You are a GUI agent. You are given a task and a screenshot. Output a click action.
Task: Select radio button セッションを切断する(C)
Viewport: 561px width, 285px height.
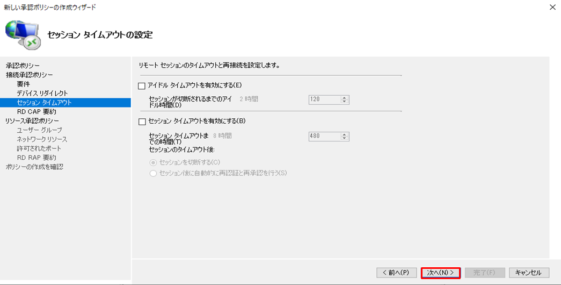click(153, 163)
